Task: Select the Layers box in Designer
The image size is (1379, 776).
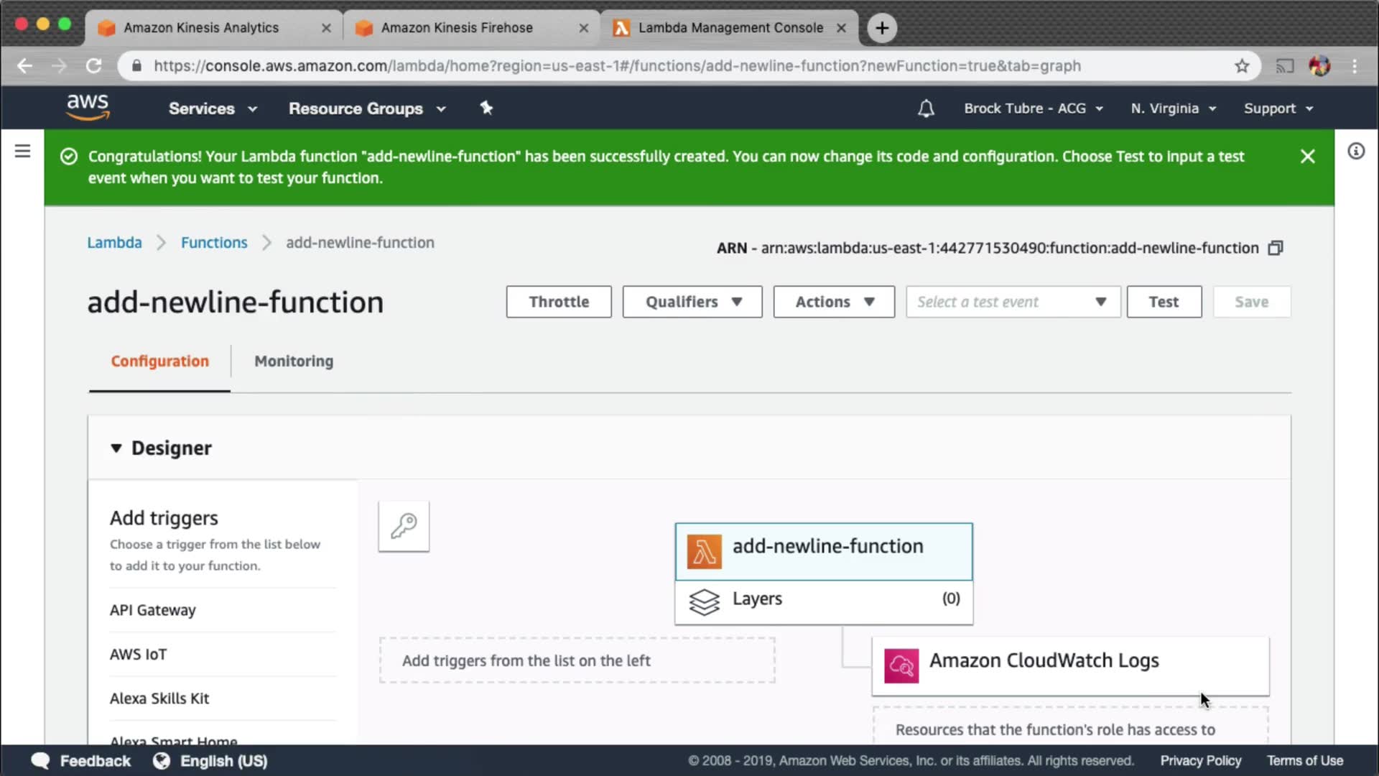Action: [x=824, y=599]
